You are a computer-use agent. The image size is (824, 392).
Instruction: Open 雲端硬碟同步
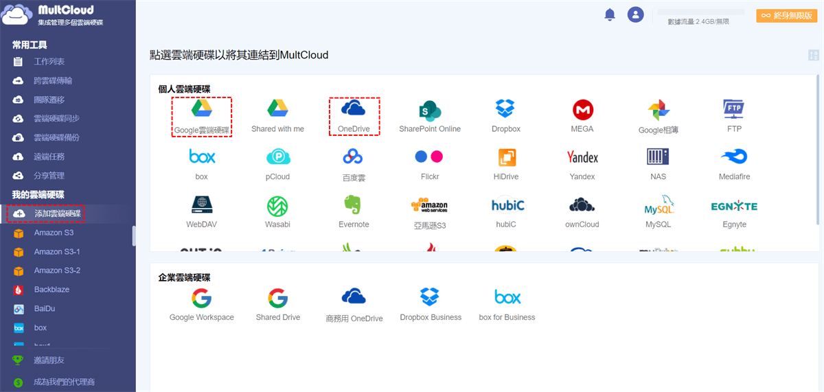coord(57,119)
